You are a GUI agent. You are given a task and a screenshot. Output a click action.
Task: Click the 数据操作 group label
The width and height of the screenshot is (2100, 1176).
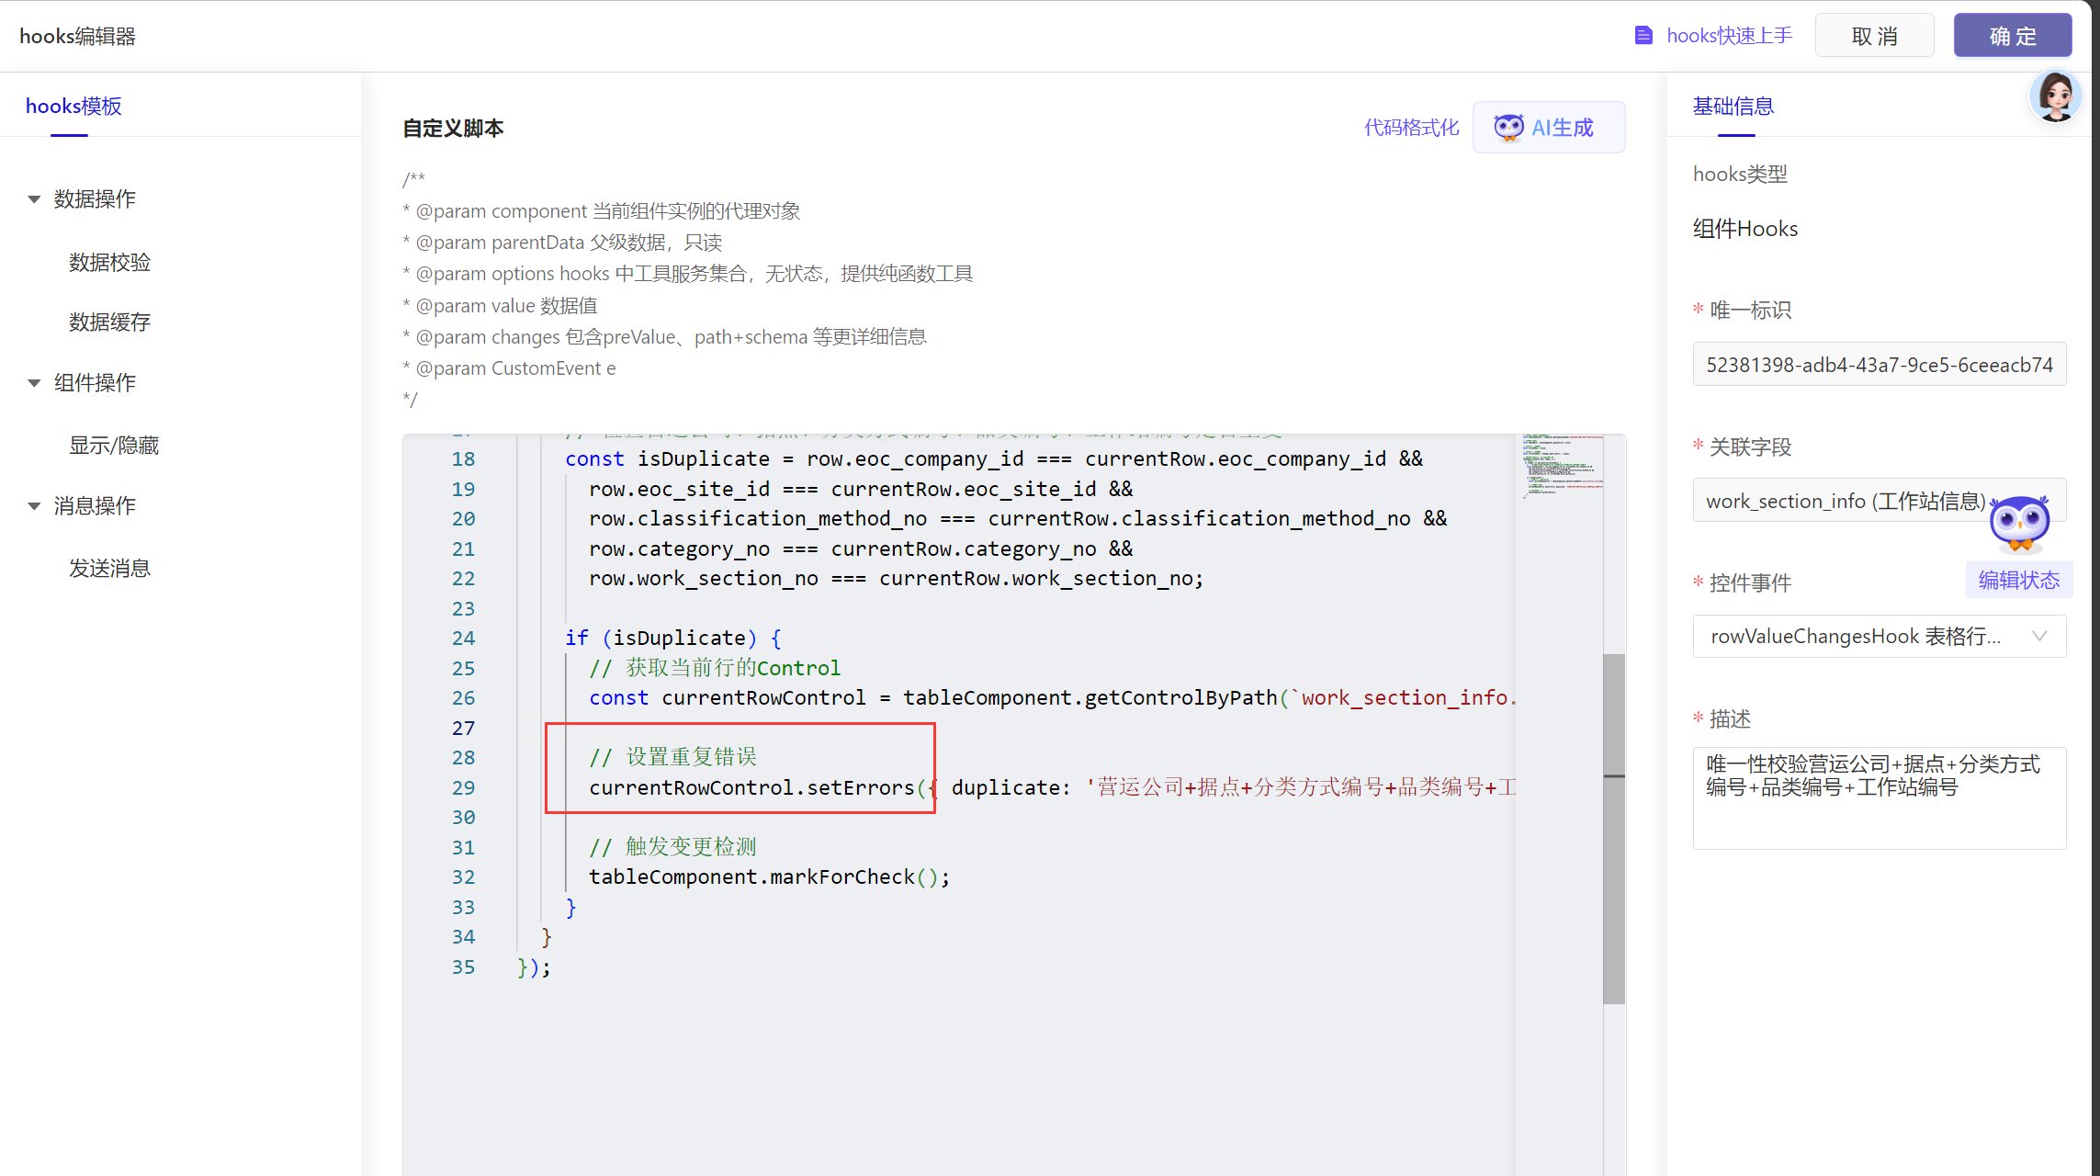tap(95, 199)
